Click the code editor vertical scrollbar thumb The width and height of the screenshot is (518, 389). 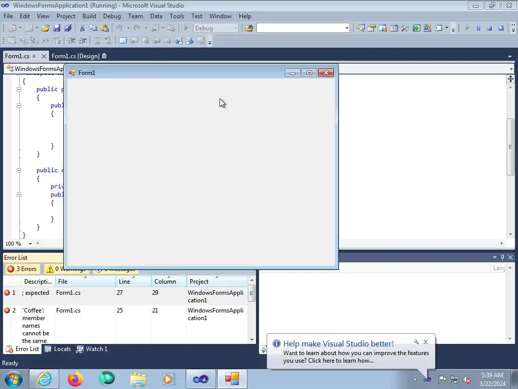(x=510, y=146)
